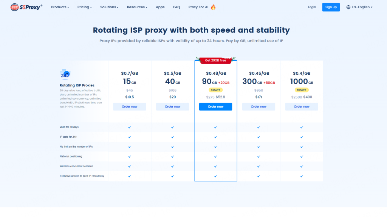The image size is (387, 217).
Task: Click the 15GB plan Valid for 30 days checkmark
Action: 129,127
